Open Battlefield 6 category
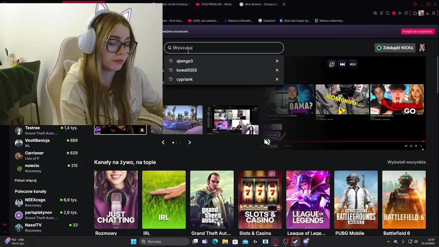Viewport: 439px width, 247px height. click(404, 200)
